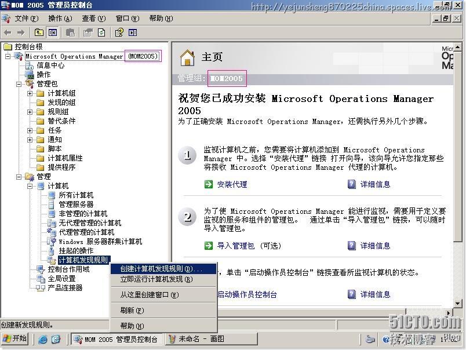Click the rightmost toolbar pane icon
Screen dimensions: 466x350
click(133, 32)
